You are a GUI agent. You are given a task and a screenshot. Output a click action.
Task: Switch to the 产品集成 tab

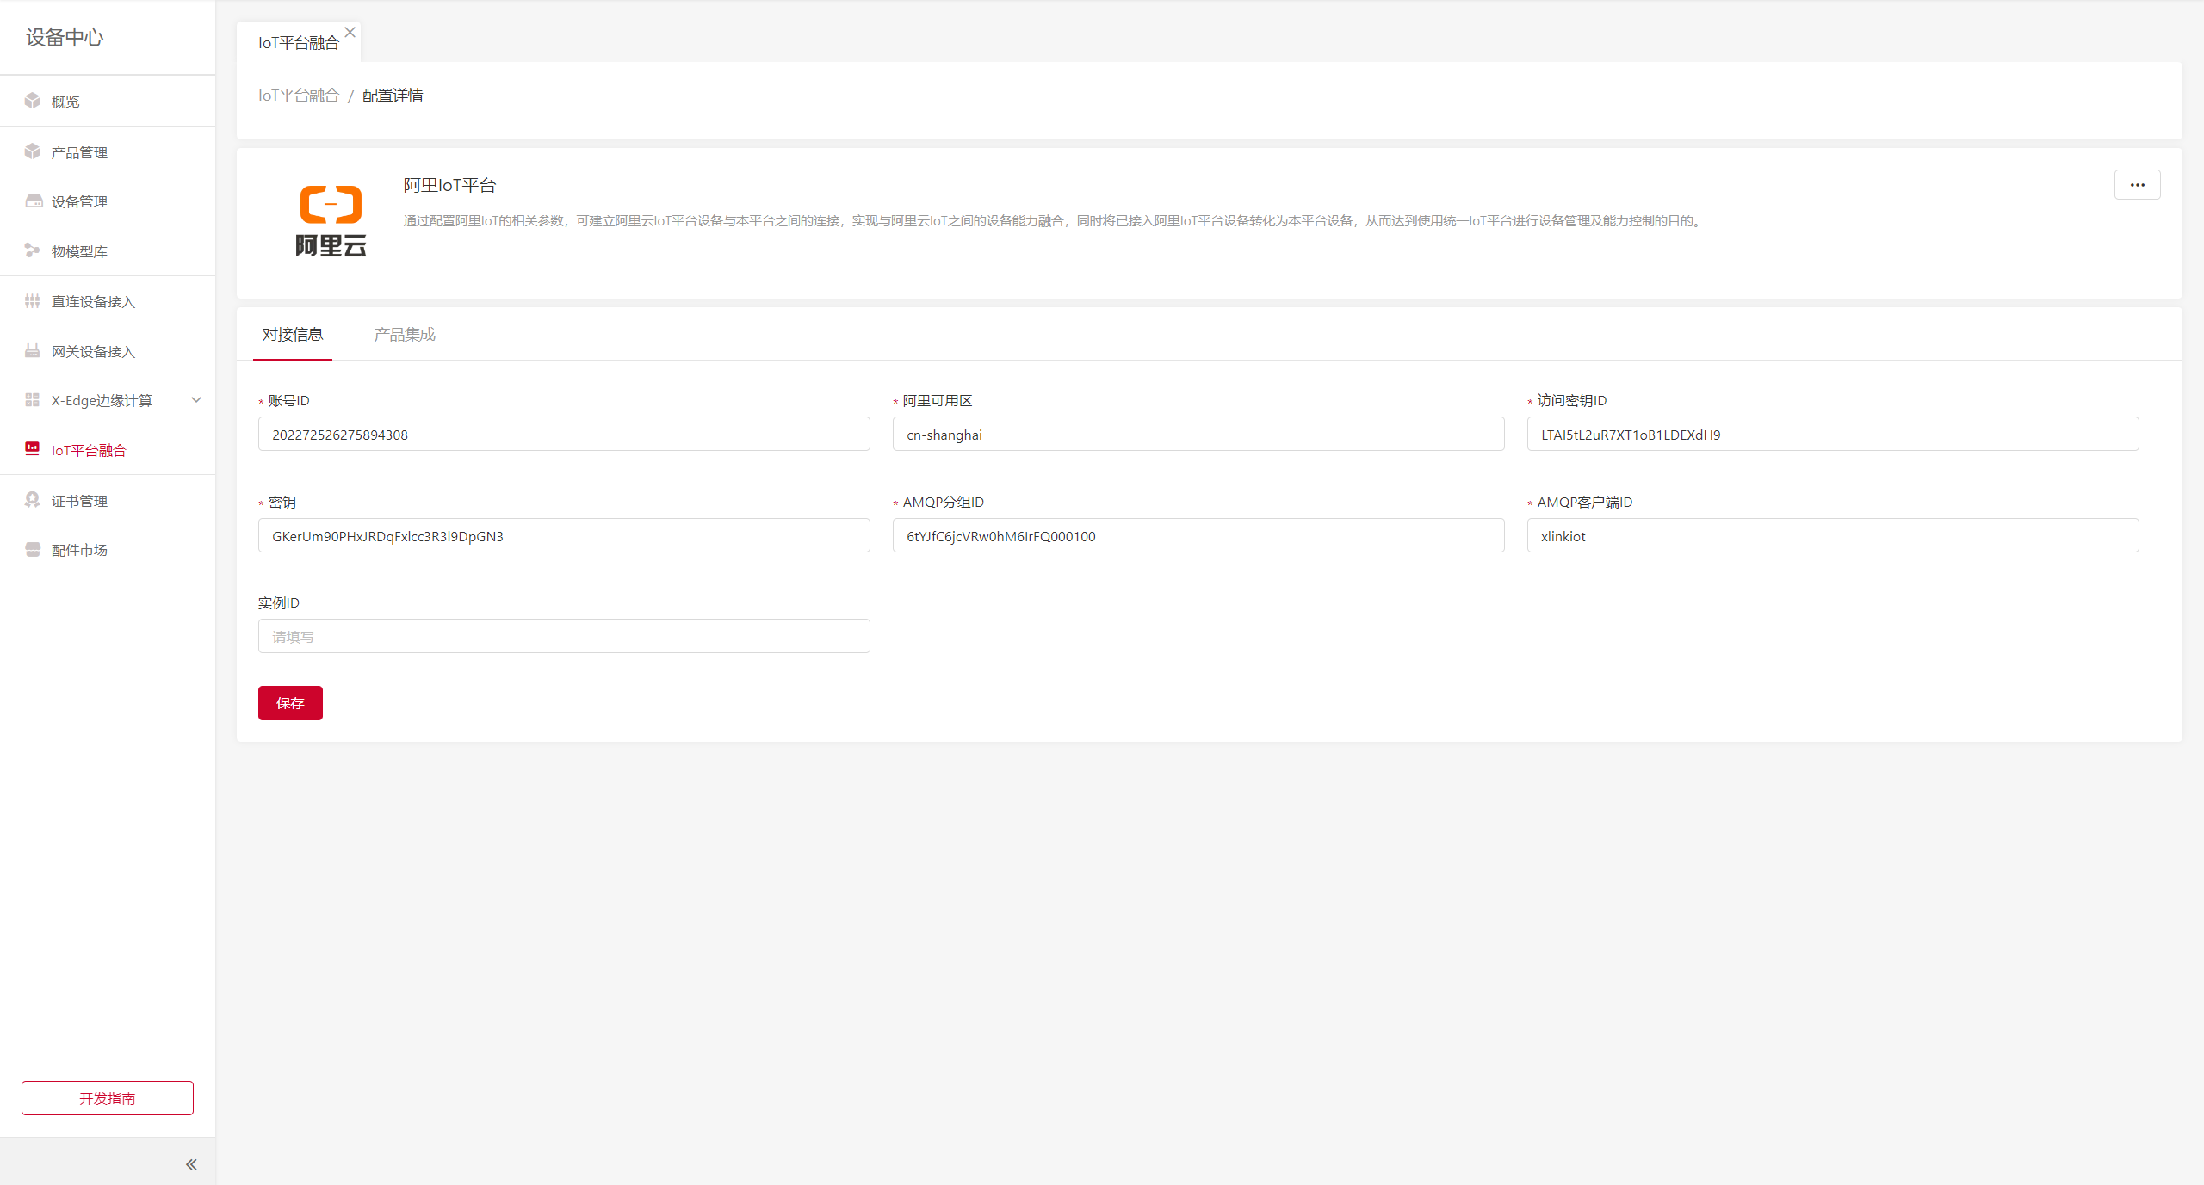(x=405, y=335)
